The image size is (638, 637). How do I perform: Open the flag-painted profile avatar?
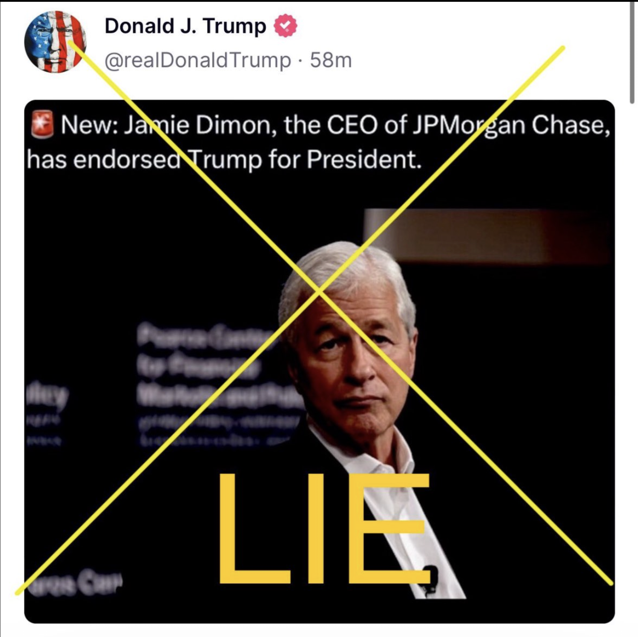click(55, 42)
